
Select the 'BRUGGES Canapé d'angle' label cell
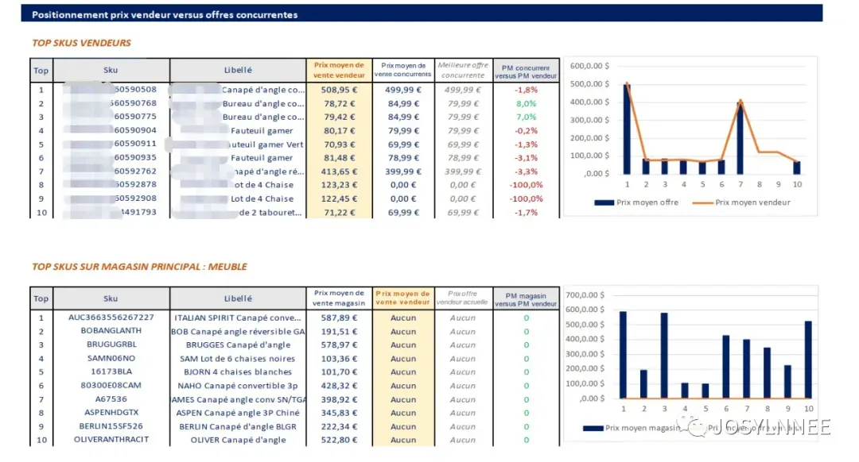[x=238, y=345]
